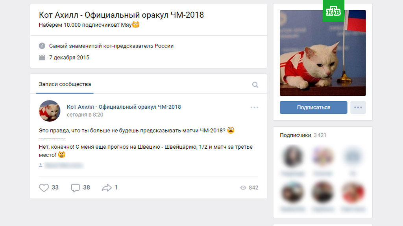Click the views eye icon showing 842
Screen dimensions: 403x226
coord(243,188)
